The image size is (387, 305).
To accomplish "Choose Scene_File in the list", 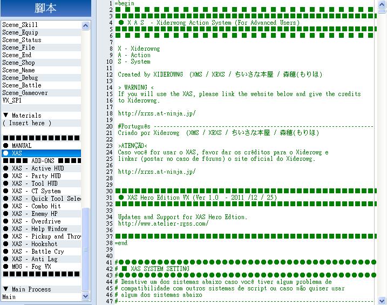I will point(41,48).
